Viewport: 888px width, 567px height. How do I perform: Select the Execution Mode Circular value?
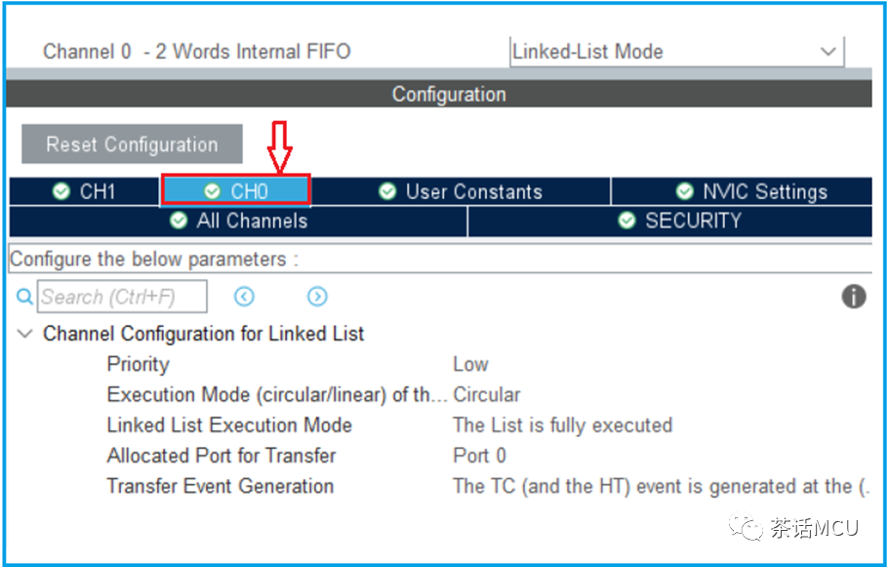487,395
